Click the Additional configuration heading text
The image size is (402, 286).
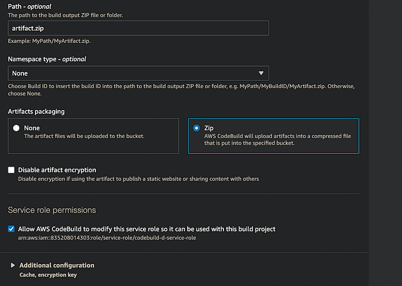click(x=57, y=265)
